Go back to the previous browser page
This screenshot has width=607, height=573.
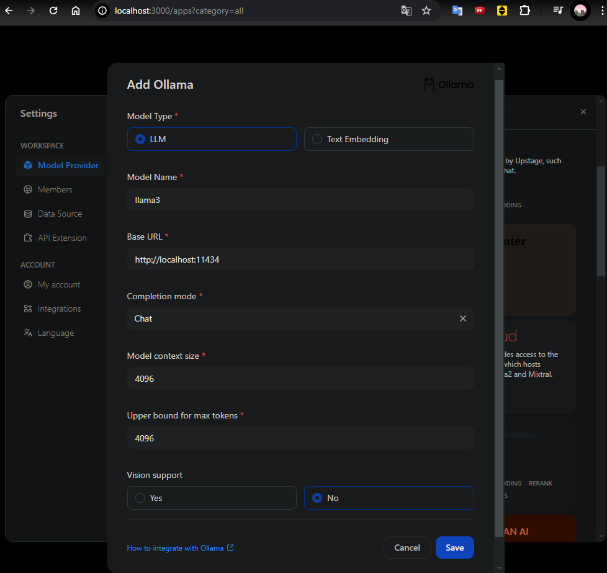coord(9,11)
